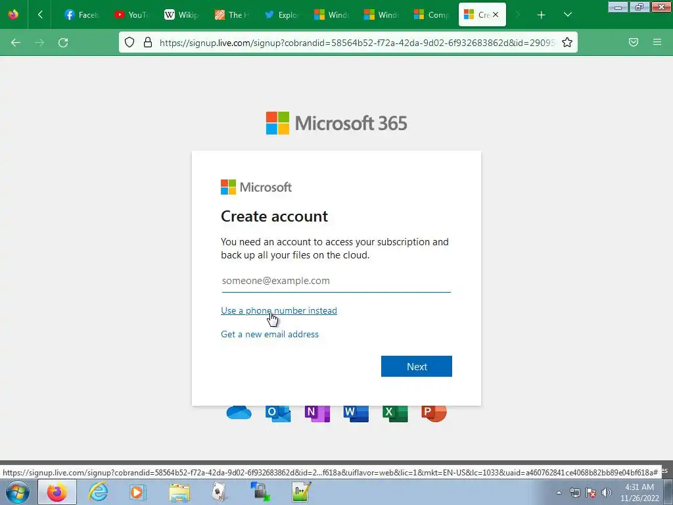Screen dimensions: 673x505
Task: Open a new tab with the plus button
Action: click(x=542, y=15)
